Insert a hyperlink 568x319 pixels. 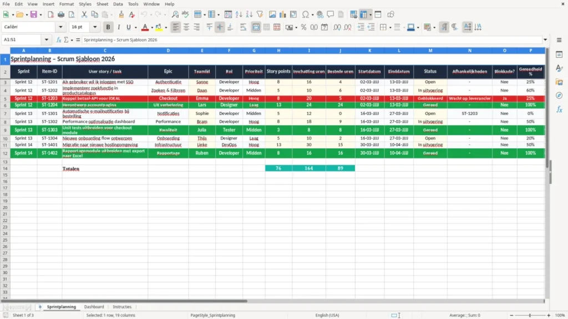click(320, 14)
